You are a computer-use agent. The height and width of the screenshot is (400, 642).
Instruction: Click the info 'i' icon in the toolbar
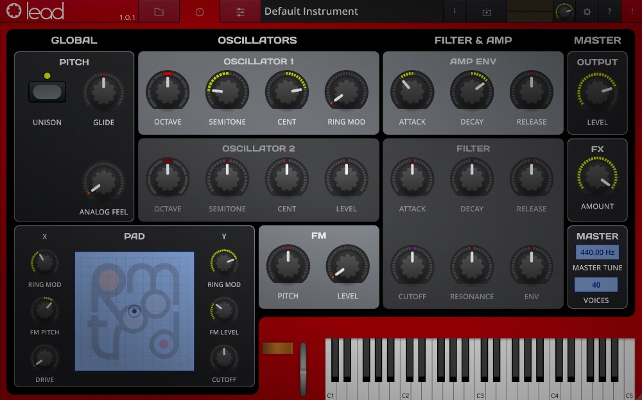point(454,11)
